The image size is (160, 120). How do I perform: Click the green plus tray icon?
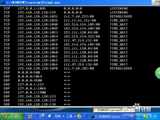point(146,116)
